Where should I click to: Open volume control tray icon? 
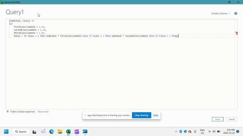[214, 131]
